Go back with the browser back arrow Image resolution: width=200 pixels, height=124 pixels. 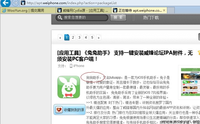click(x=6, y=3)
